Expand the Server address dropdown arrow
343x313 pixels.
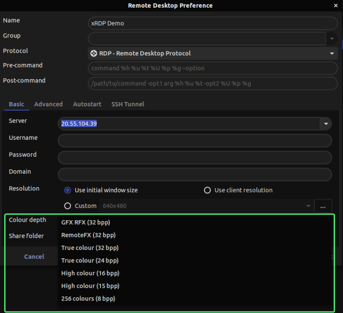[326, 124]
